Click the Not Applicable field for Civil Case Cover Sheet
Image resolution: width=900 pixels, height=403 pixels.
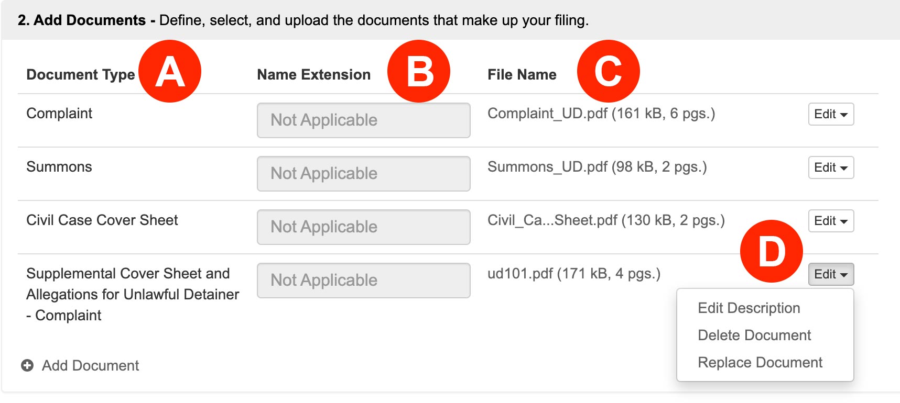pyautogui.click(x=363, y=227)
